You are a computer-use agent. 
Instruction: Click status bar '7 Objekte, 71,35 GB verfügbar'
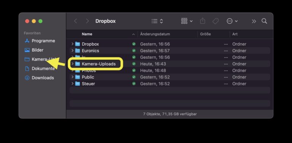coord(170,114)
